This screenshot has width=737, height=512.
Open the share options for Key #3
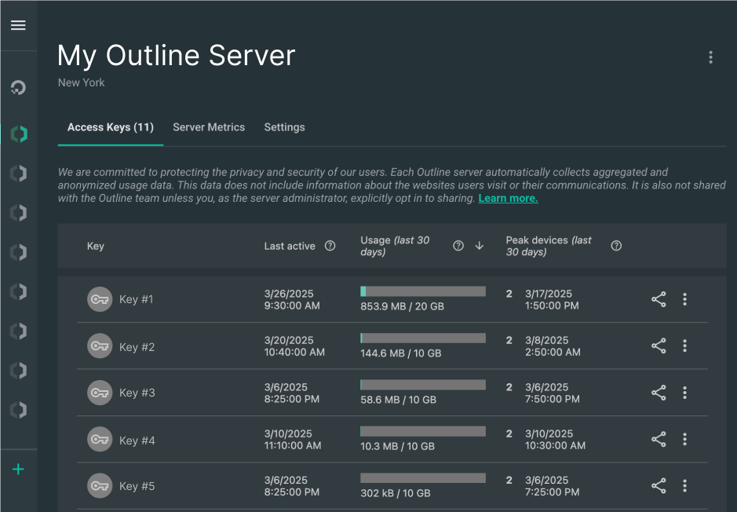click(659, 393)
